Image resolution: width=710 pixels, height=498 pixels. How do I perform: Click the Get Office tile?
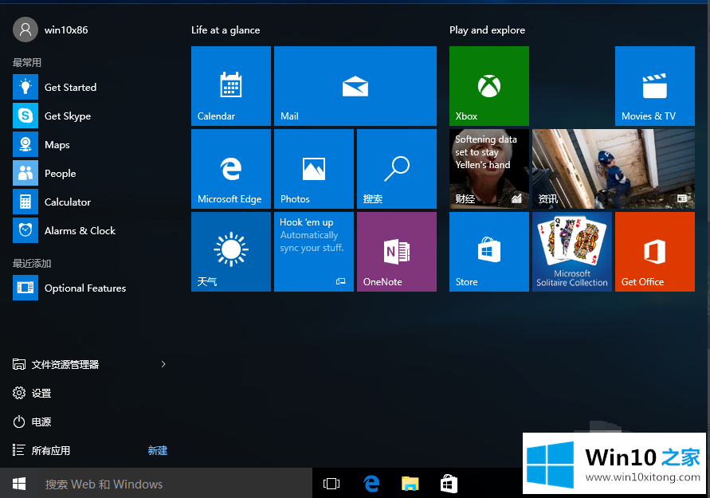coord(654,252)
